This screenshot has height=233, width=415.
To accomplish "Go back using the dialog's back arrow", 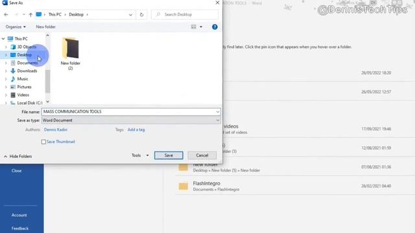I will 6,14.
